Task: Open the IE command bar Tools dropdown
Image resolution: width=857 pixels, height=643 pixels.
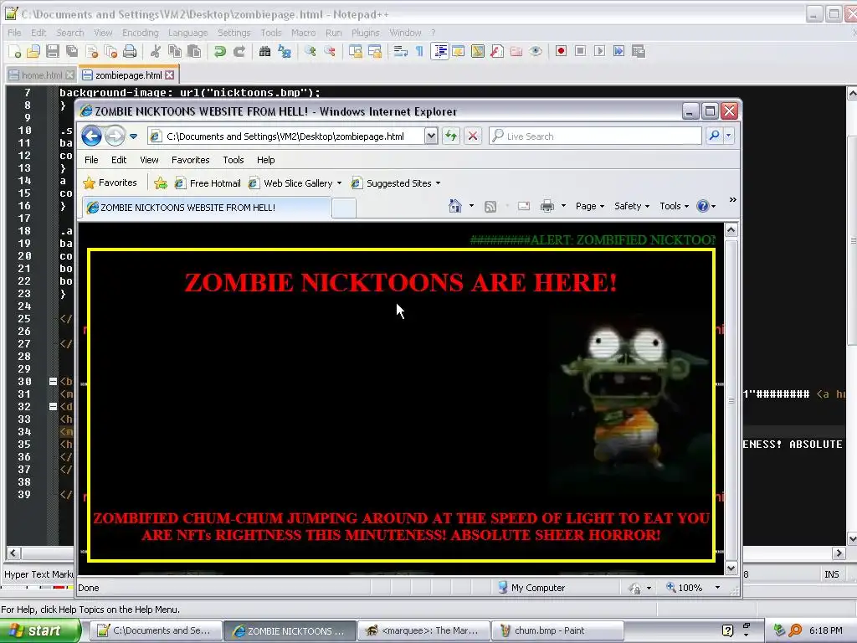Action: point(674,206)
